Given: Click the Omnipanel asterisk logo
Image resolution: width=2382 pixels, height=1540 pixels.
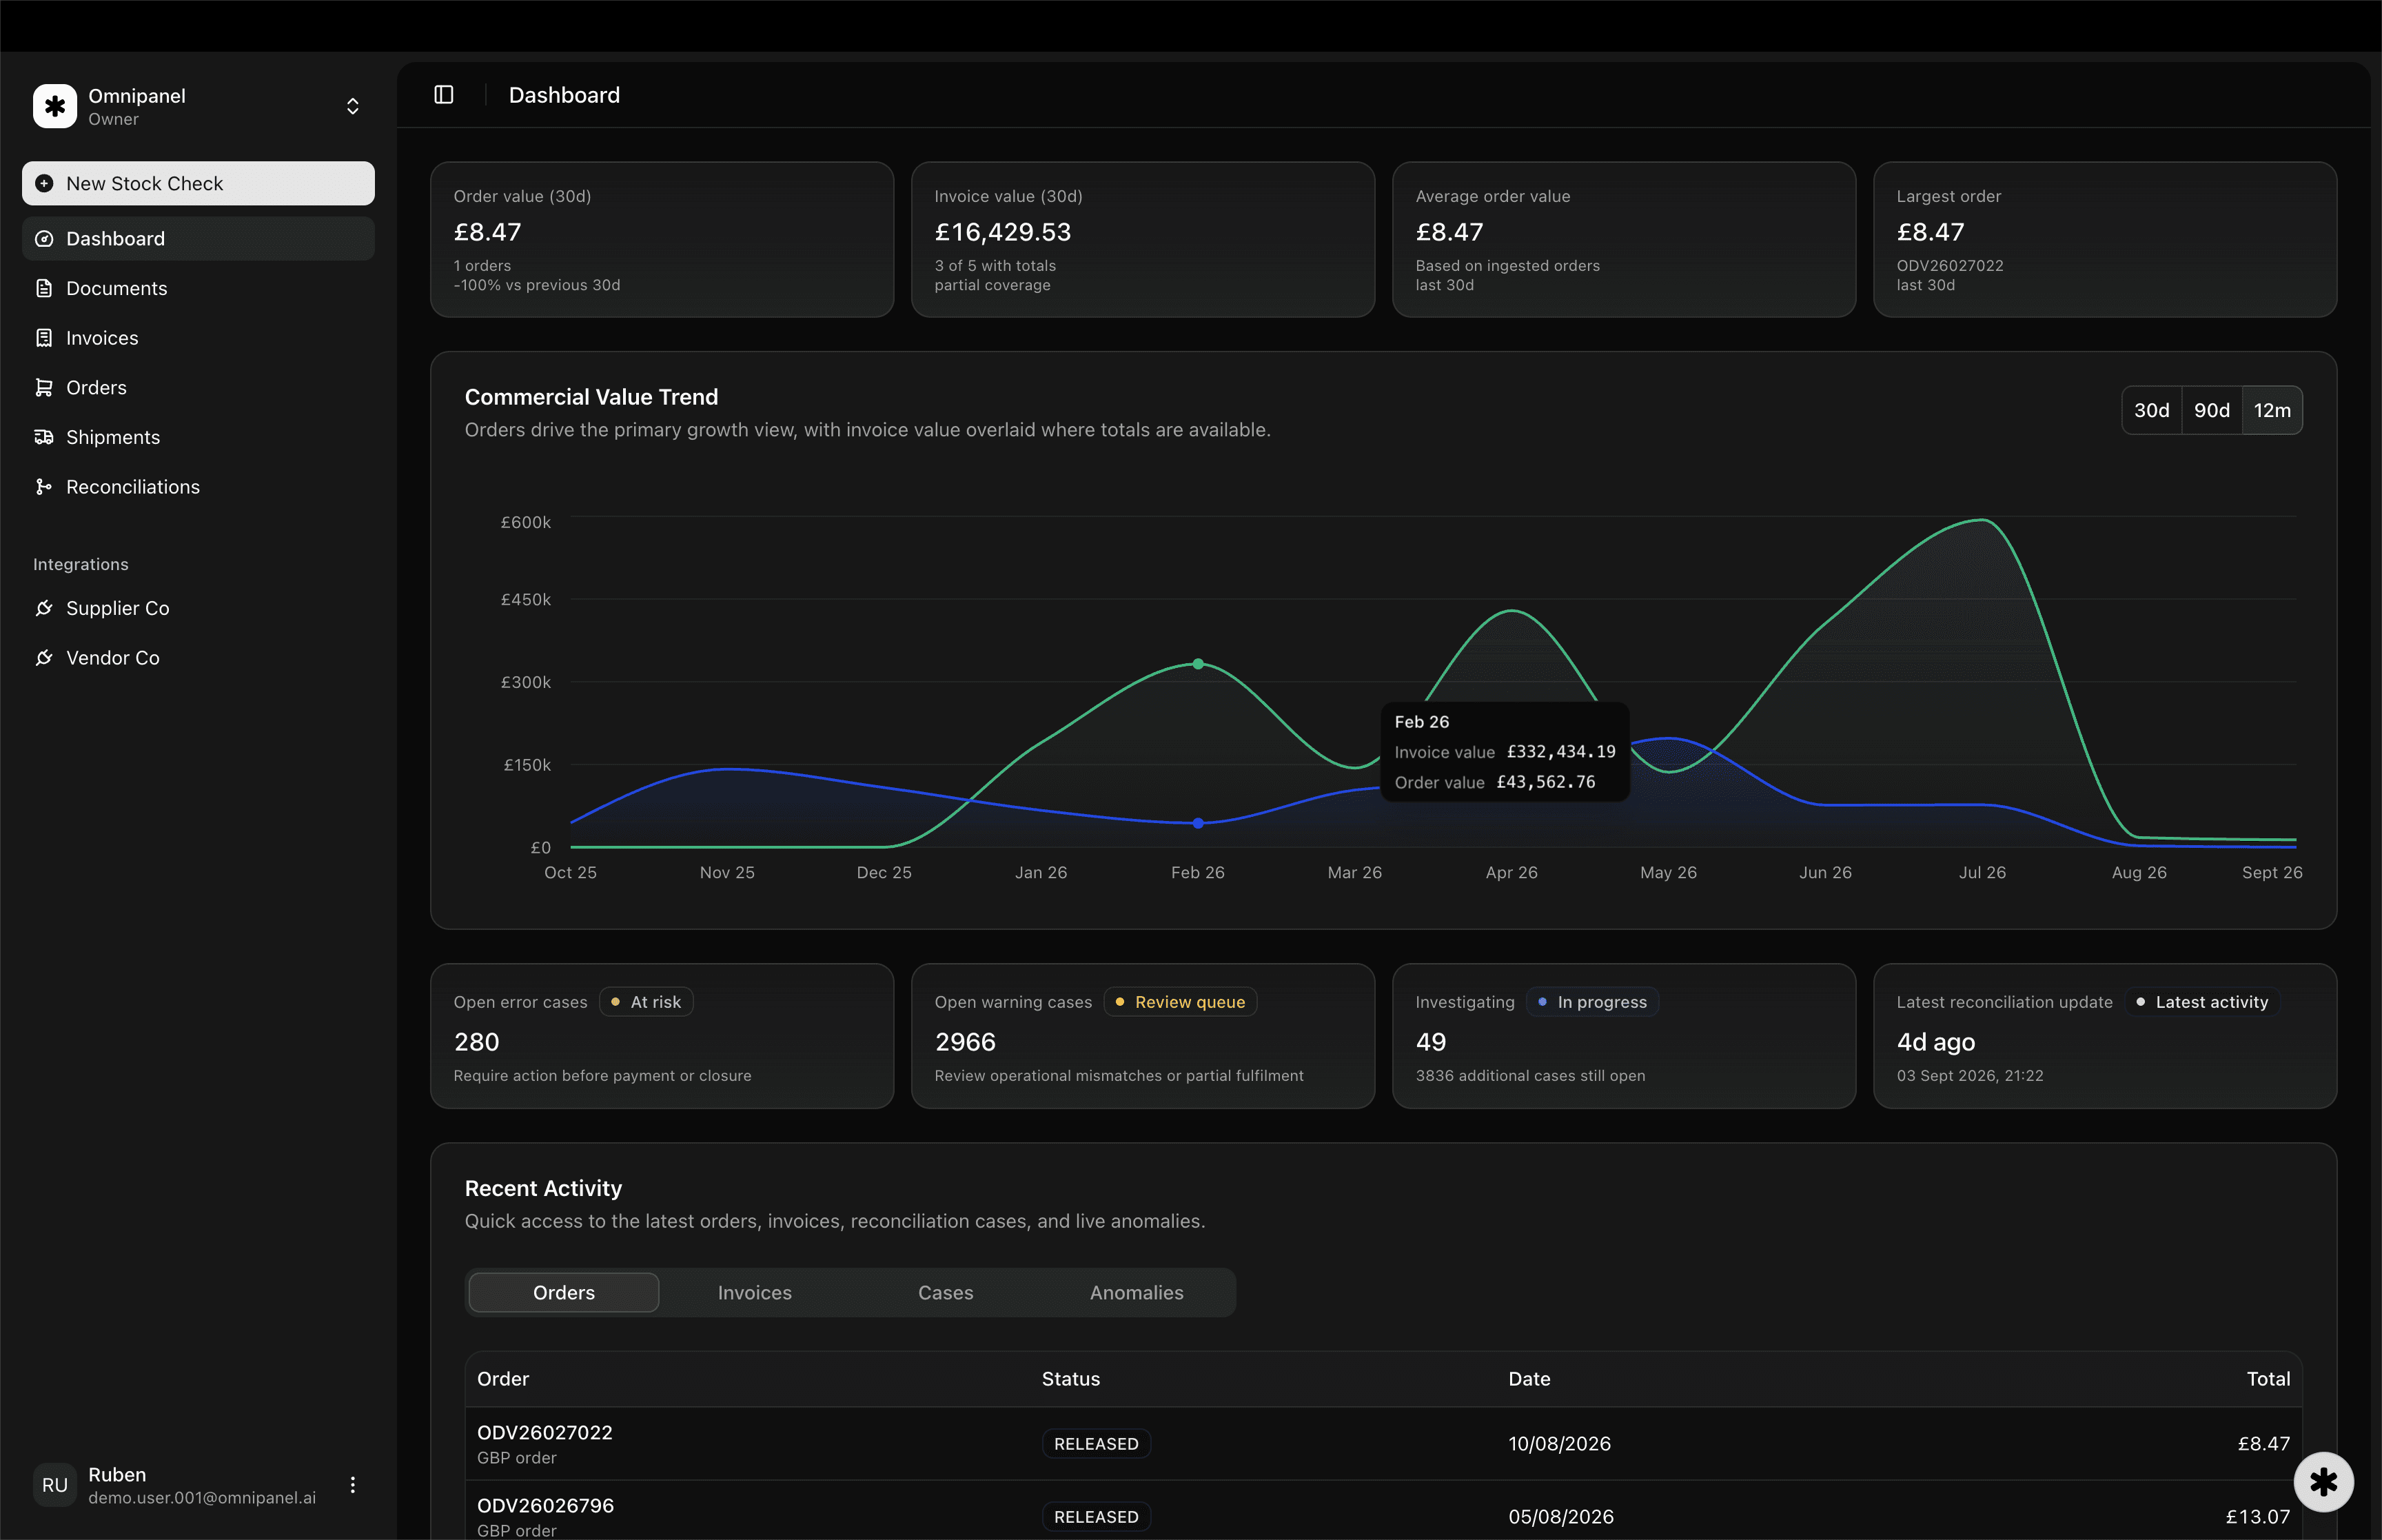Looking at the screenshot, I should pyautogui.click(x=55, y=106).
